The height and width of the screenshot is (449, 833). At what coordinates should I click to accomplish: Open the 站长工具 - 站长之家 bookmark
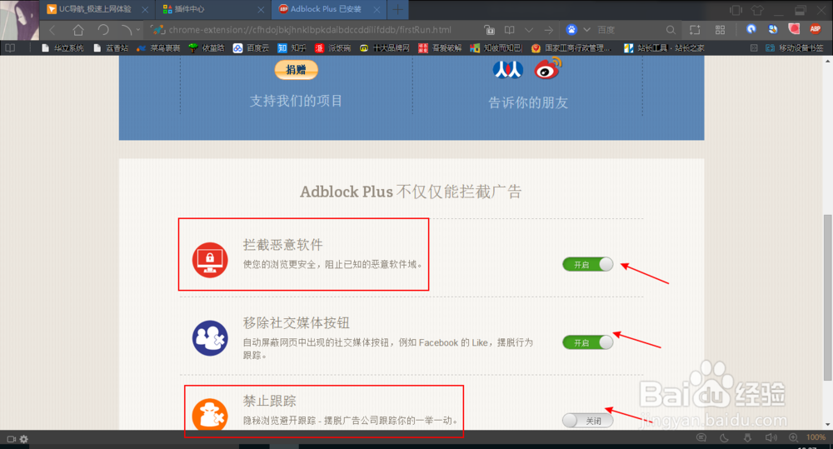664,47
